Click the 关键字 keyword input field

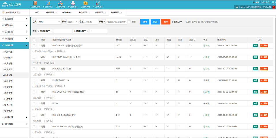pos(116,22)
